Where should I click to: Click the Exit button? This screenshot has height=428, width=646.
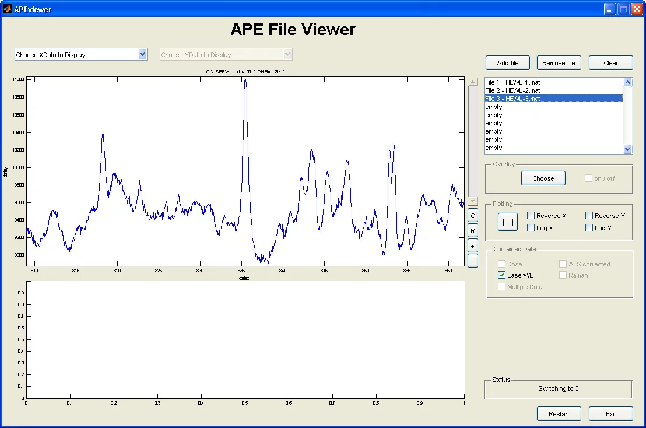click(x=610, y=414)
